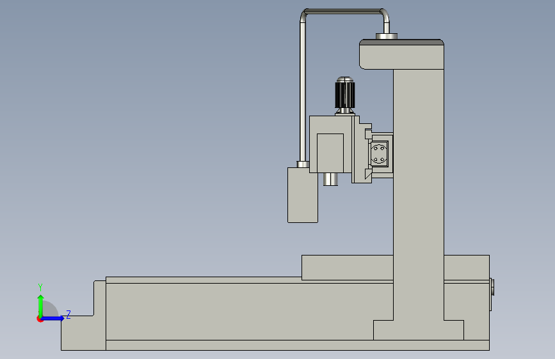555x359 pixels.
Task: Click the blue Z axis arrow
Action: (52, 318)
